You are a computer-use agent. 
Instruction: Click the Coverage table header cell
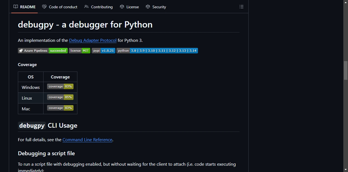pyautogui.click(x=60, y=77)
